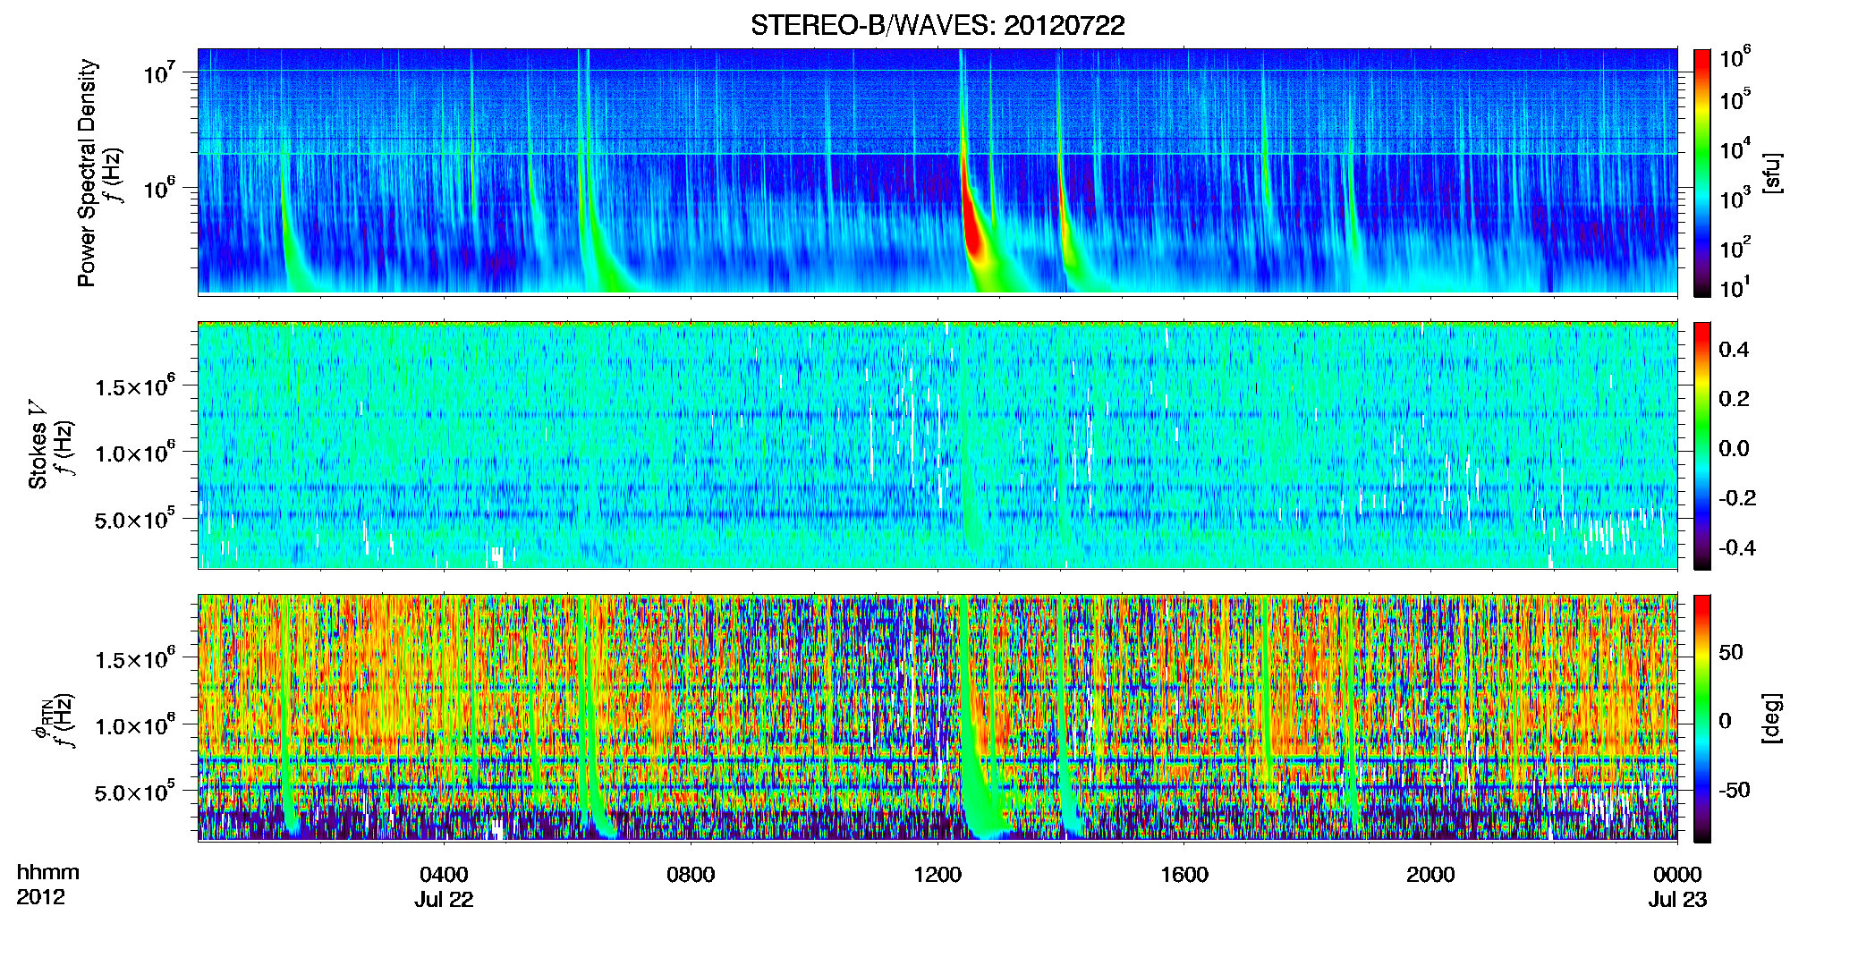Click the [sfu] unit label
The image size is (1875, 966).
tap(1771, 173)
